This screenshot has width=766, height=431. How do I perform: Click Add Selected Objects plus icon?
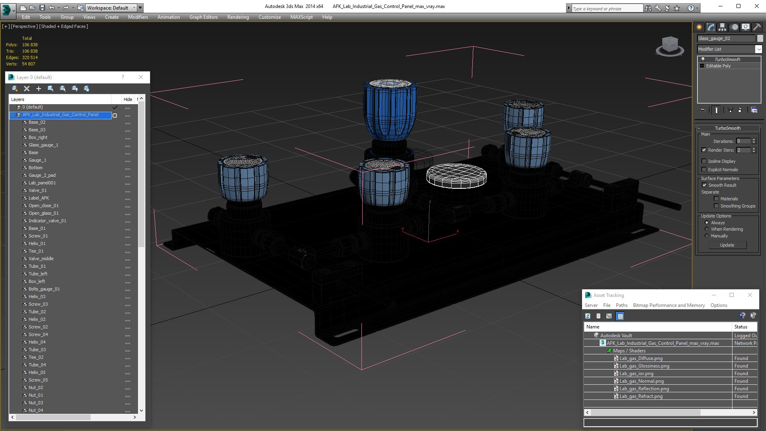(x=39, y=89)
